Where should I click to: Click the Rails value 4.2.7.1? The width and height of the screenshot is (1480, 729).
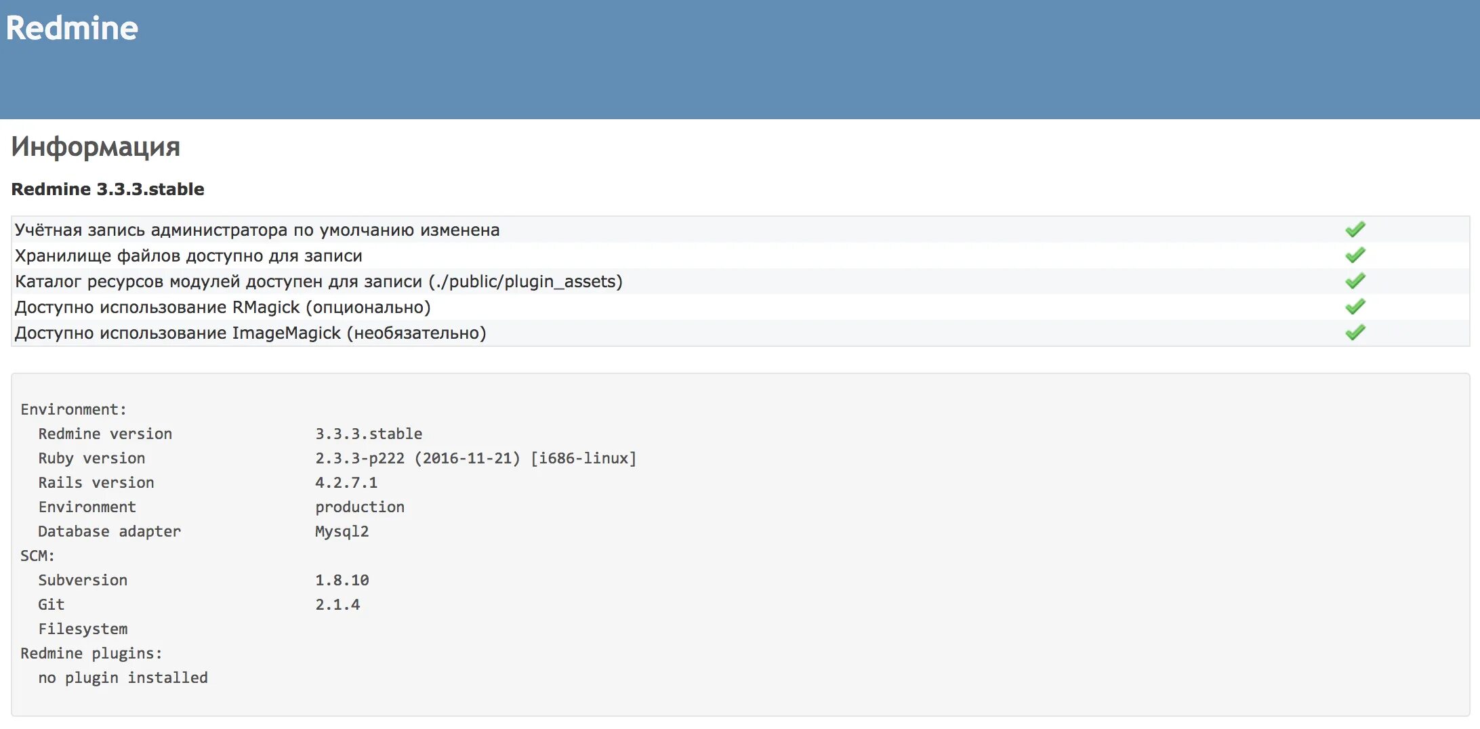pos(346,482)
